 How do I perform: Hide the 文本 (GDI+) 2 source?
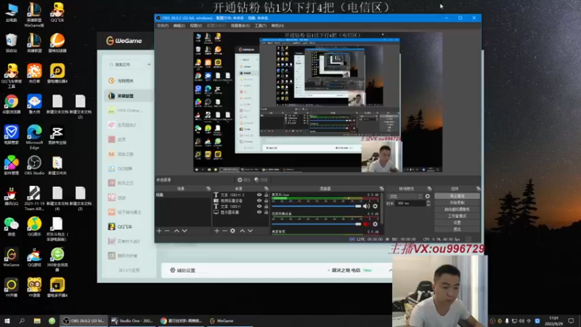(259, 195)
